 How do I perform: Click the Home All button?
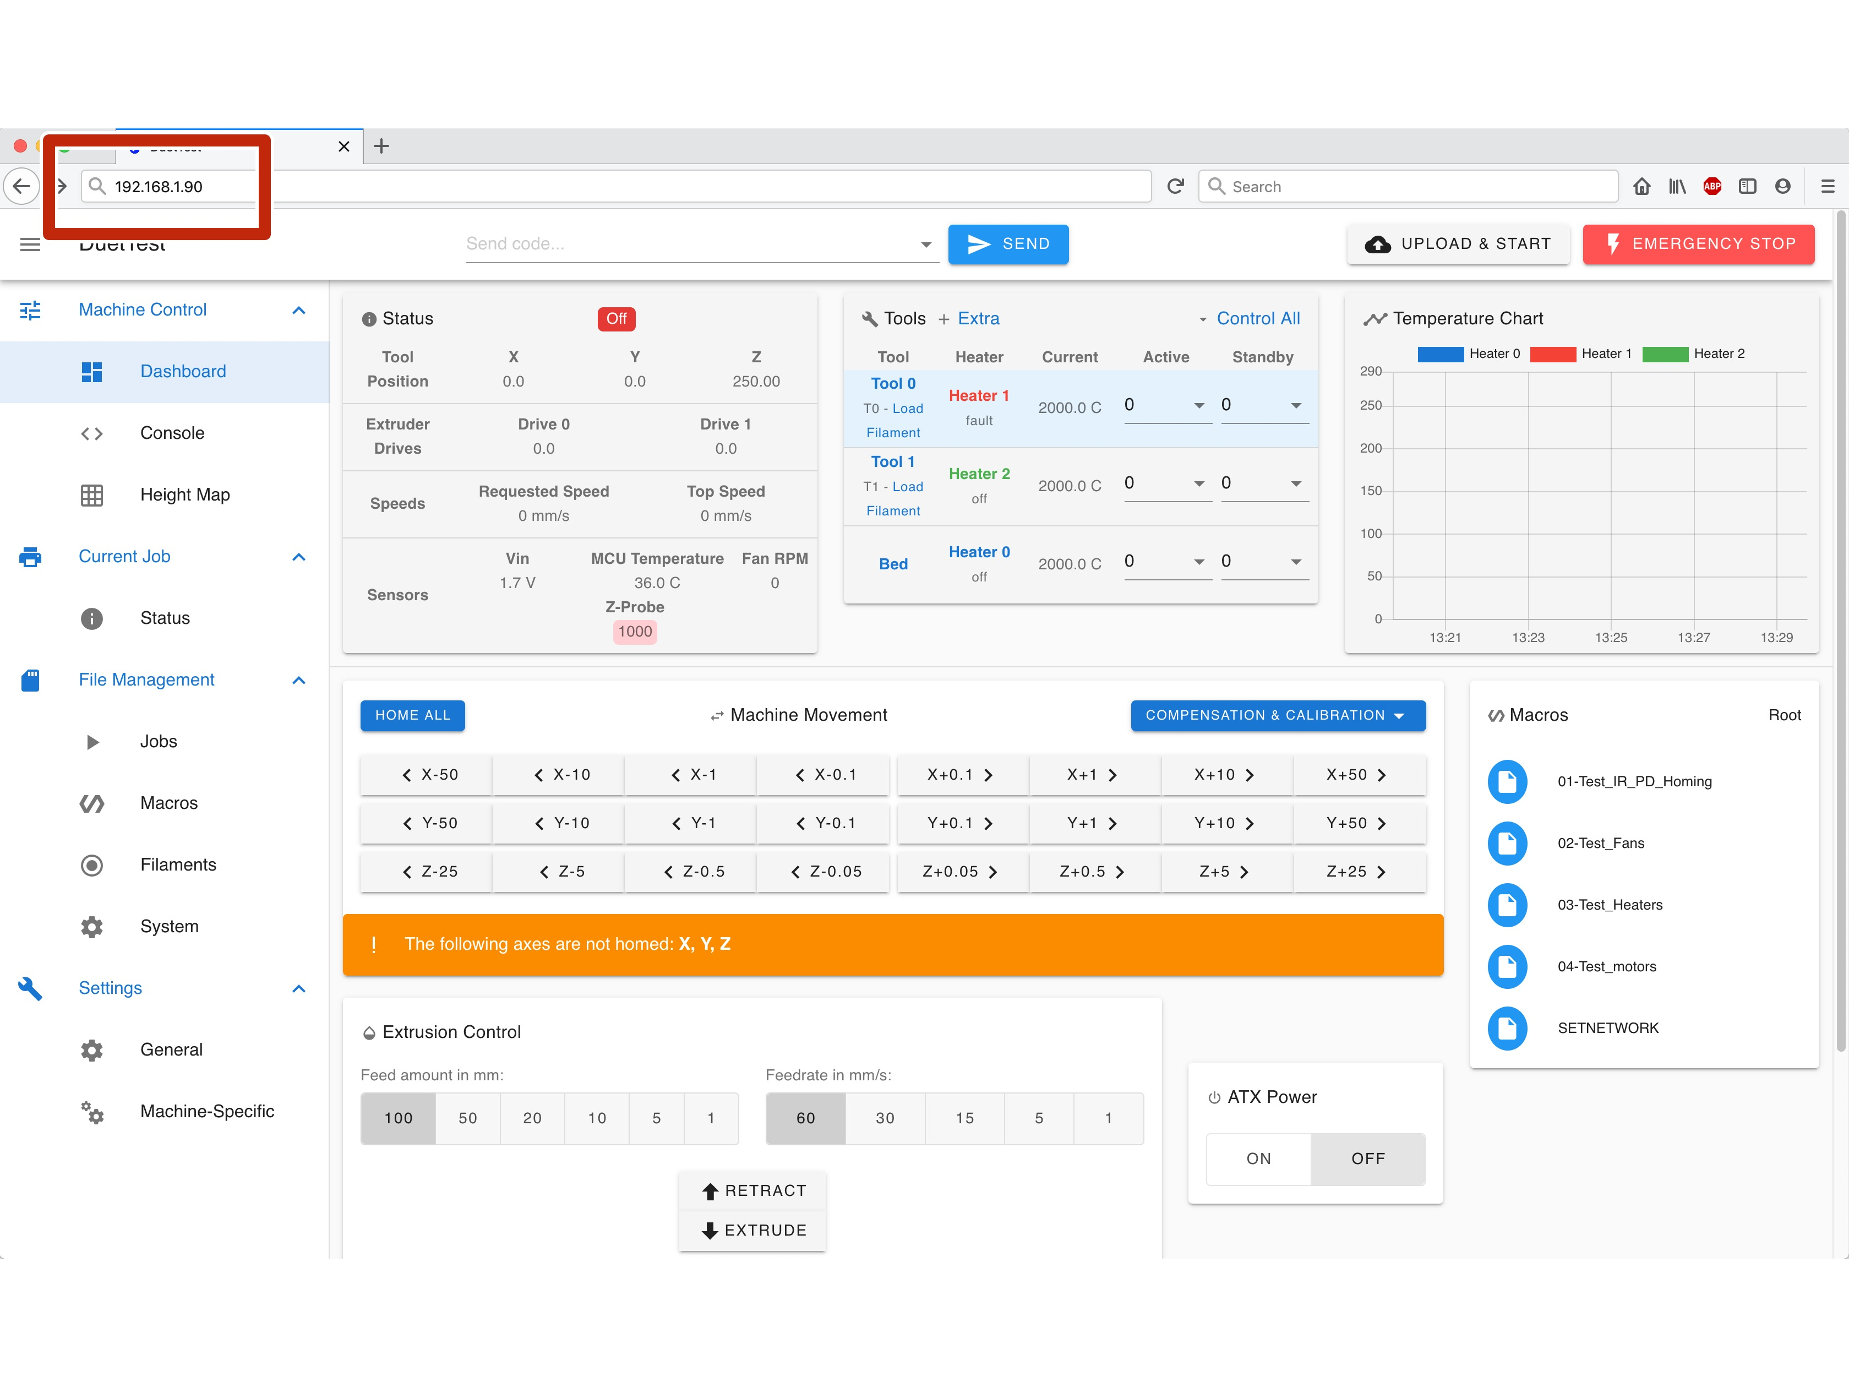pos(412,716)
